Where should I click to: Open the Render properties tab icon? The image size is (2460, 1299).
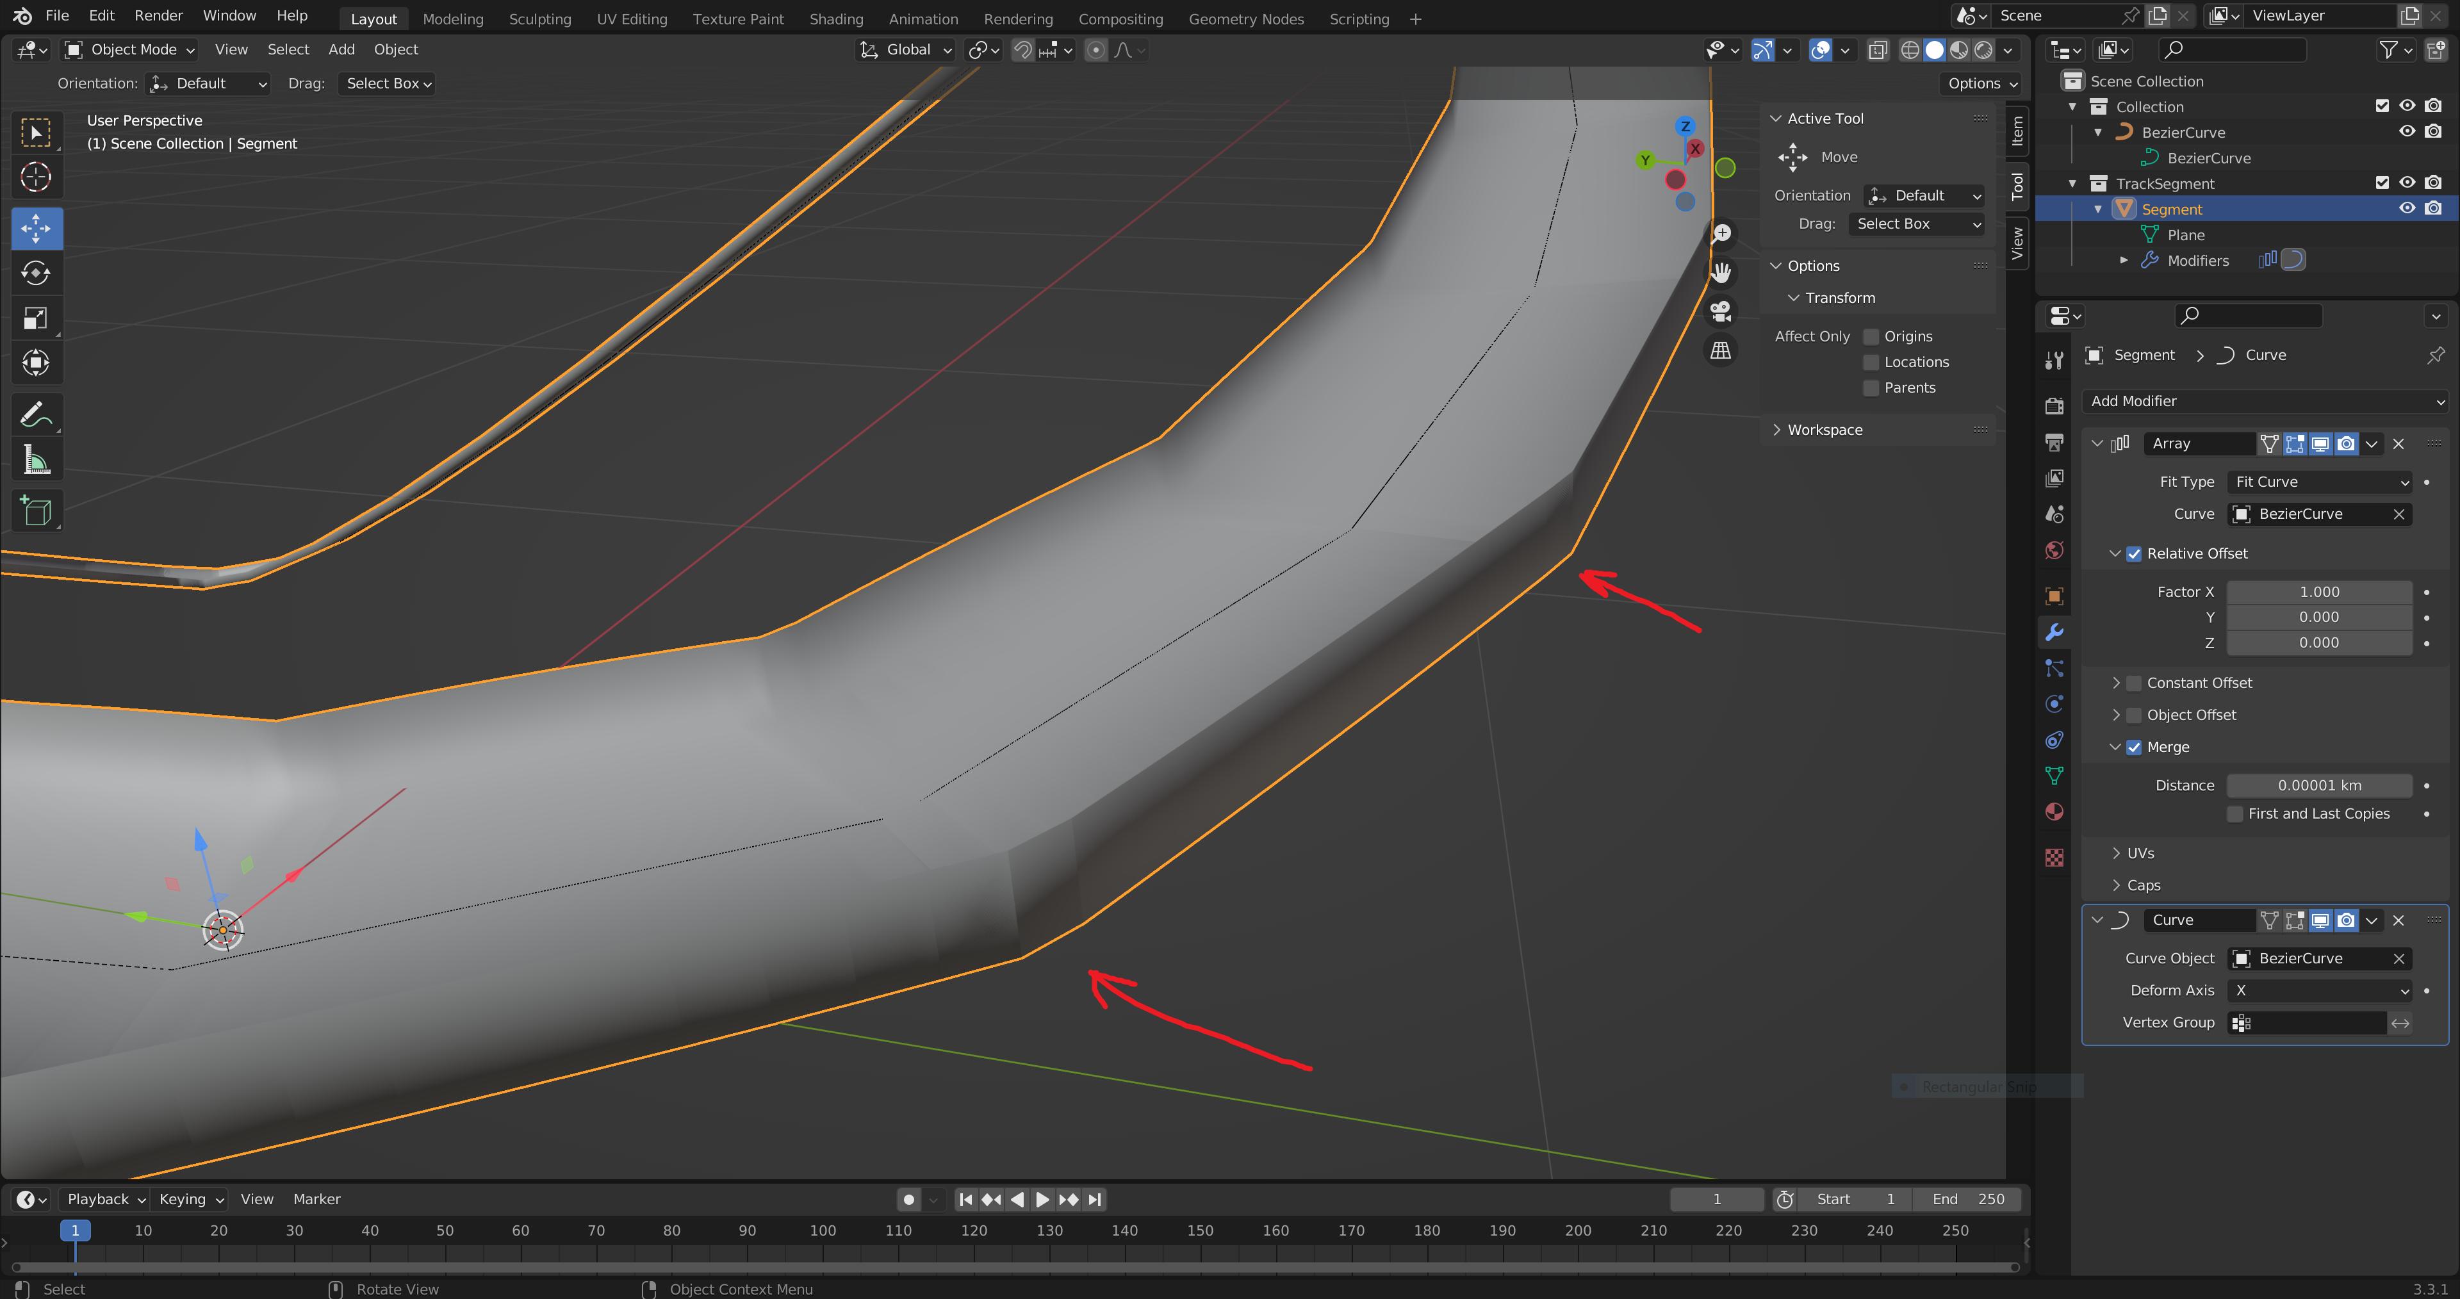(2054, 406)
